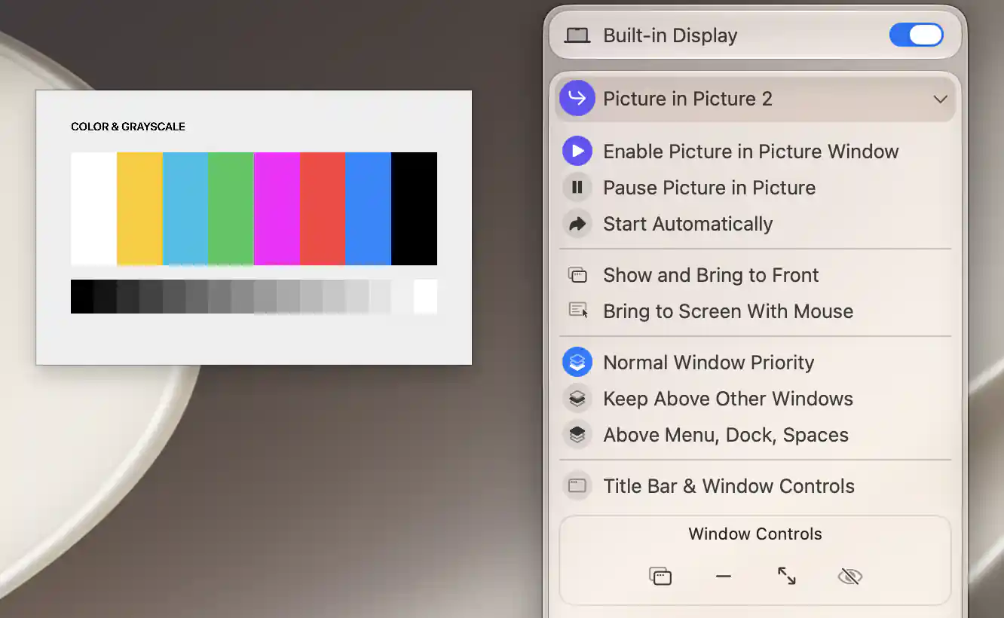Click the Keep Above Other Windows layers icon

point(577,399)
